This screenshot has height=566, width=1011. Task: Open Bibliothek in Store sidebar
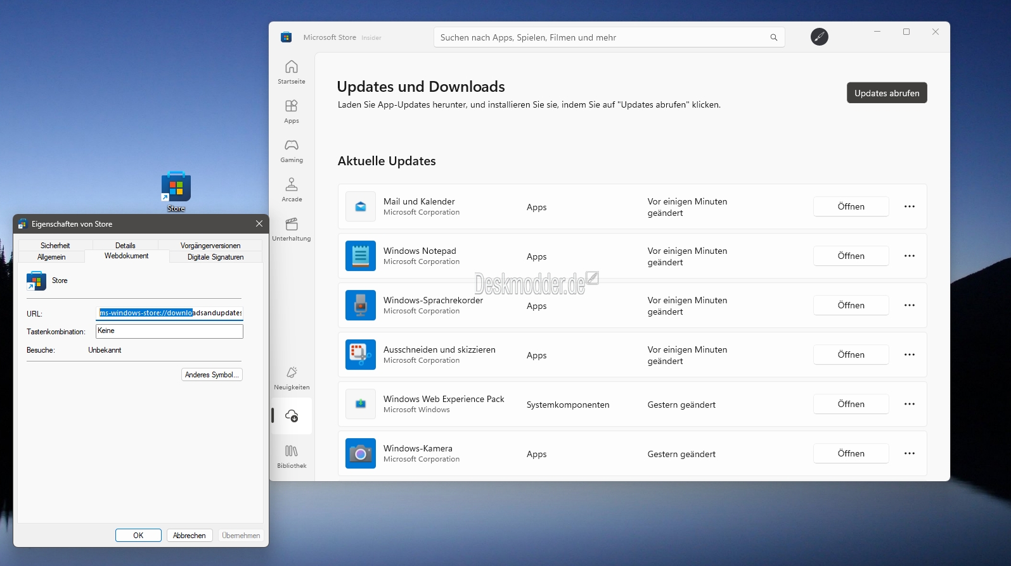292,456
